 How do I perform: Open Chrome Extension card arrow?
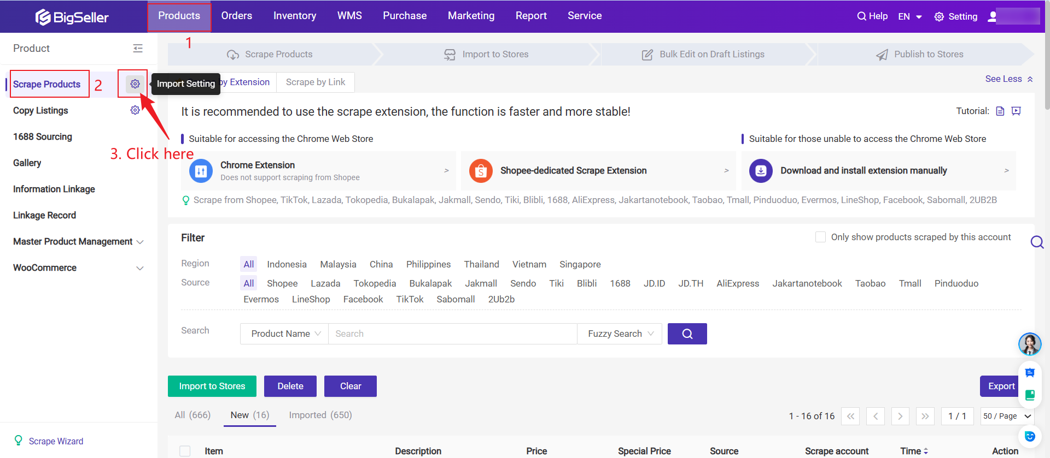[x=447, y=170]
